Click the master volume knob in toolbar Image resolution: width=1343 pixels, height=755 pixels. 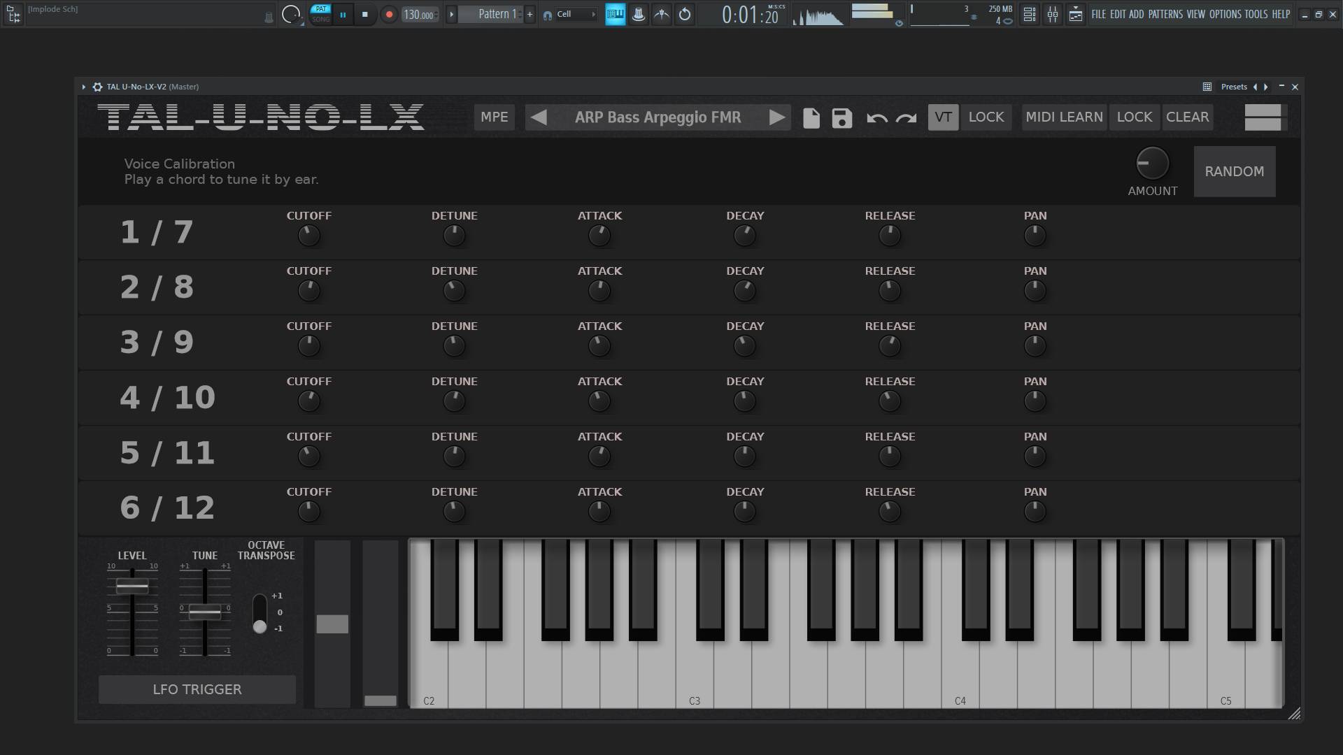coord(290,14)
